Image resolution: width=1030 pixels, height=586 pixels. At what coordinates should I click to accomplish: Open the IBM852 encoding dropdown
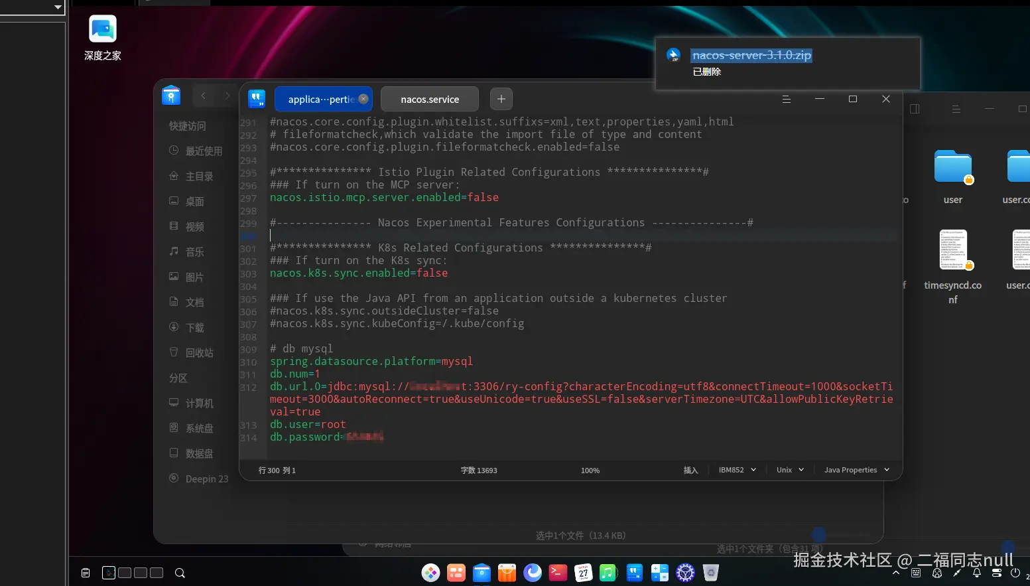click(x=737, y=470)
